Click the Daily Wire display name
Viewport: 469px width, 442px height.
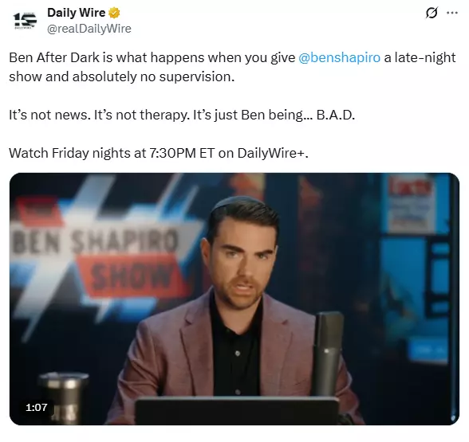pyautogui.click(x=77, y=13)
